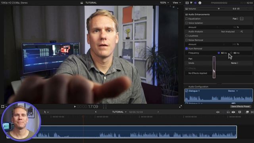This screenshot has height=143, width=254.
Task: Enable the Loudness checkbox
Action: click(x=187, y=36)
